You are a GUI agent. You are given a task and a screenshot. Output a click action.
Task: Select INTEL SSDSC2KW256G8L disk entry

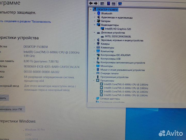[x=118, y=37]
